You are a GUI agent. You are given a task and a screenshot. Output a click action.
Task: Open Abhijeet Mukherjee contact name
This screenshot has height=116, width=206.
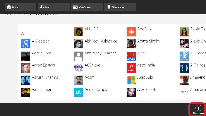[x=101, y=41]
